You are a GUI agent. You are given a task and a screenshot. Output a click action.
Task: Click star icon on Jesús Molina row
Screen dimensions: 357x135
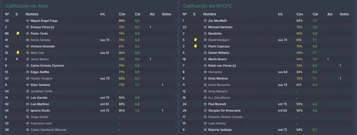17,59
